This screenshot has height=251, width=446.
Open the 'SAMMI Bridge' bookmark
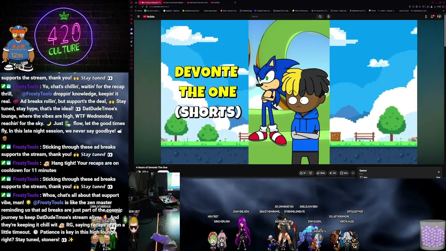click(x=246, y=11)
